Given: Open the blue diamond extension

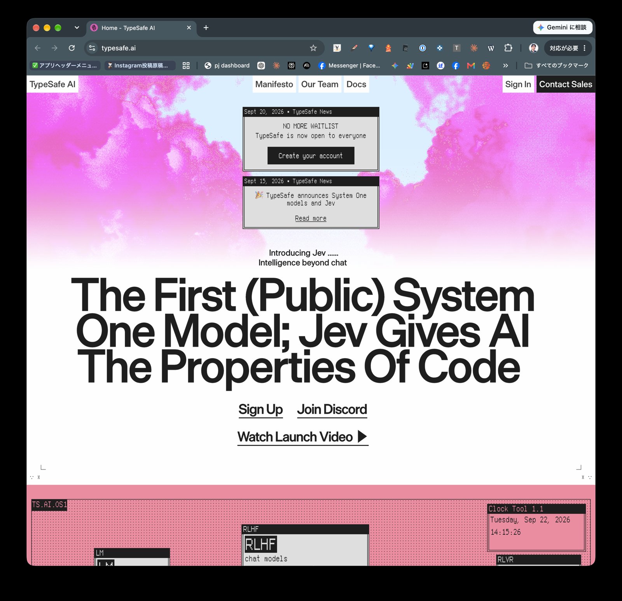Looking at the screenshot, I should (x=371, y=48).
